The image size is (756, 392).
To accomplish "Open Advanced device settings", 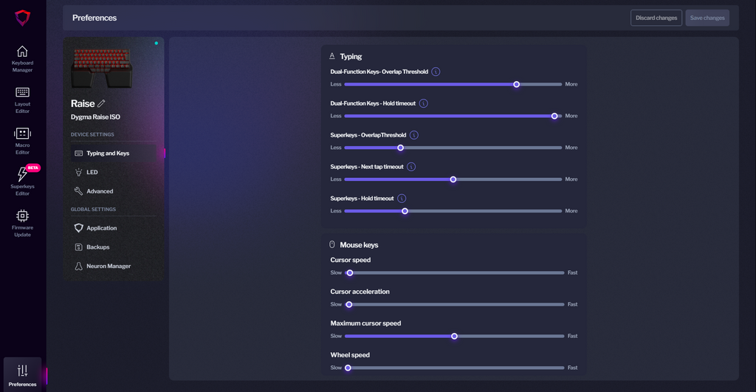I will tap(99, 191).
